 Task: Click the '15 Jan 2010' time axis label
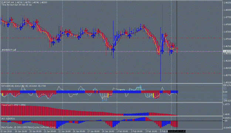click(x=6, y=131)
